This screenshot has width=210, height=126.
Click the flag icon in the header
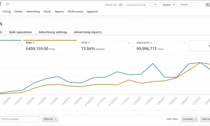[x=8, y=4]
